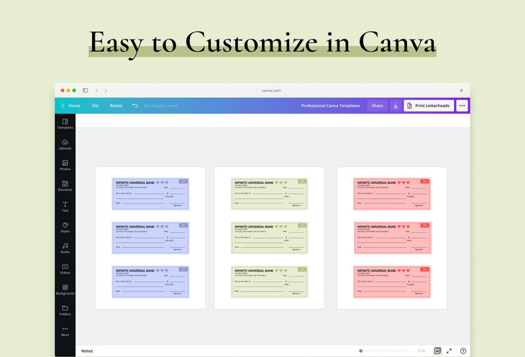The image size is (525, 357).
Task: Select the Text tool in sidebar
Action: [65, 207]
